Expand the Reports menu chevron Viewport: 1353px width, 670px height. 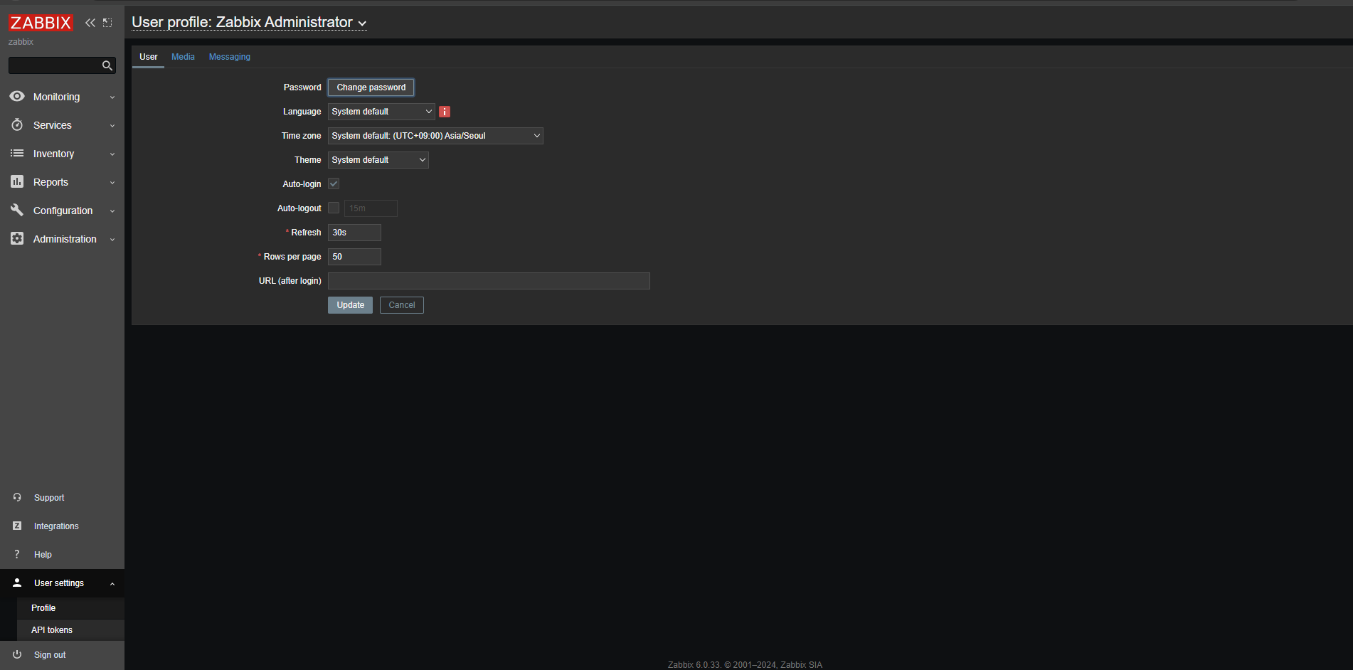click(x=112, y=183)
